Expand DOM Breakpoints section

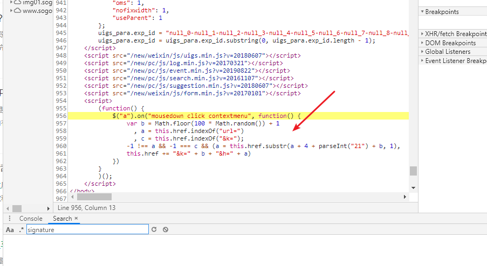(x=422, y=43)
